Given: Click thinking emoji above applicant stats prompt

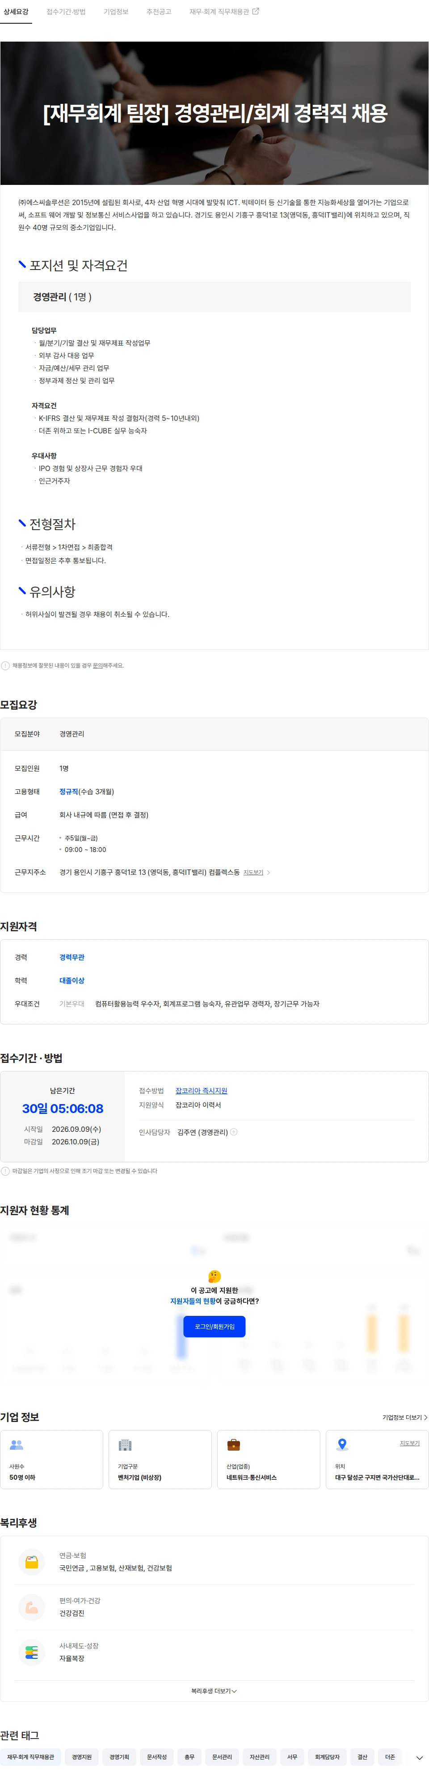Looking at the screenshot, I should [x=214, y=1276].
